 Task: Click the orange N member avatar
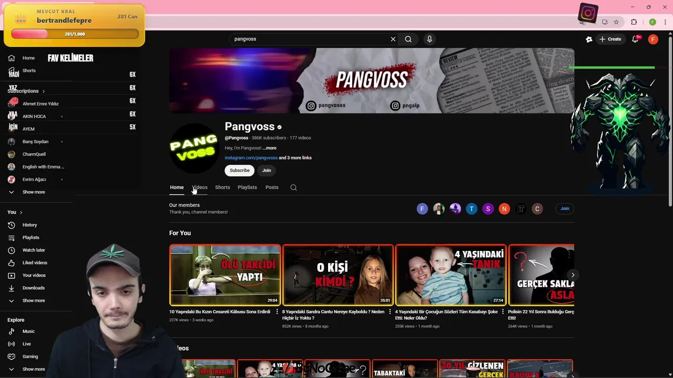click(x=504, y=209)
